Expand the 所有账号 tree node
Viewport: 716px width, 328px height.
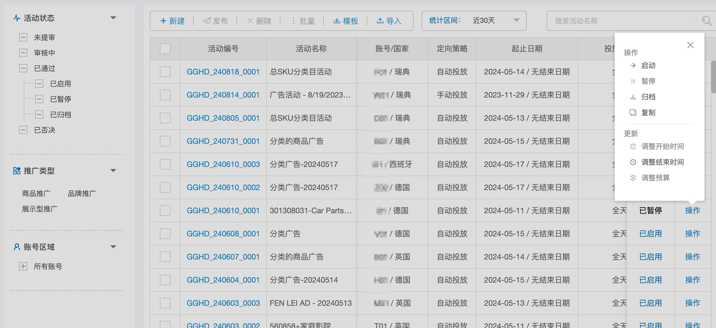(x=23, y=266)
